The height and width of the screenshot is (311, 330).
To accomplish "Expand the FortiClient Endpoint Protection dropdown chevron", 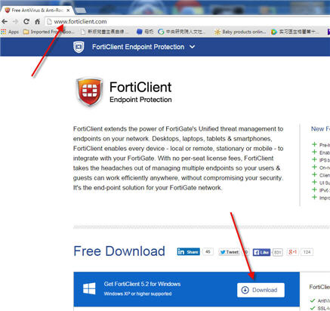I will click(192, 47).
